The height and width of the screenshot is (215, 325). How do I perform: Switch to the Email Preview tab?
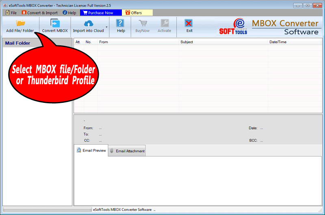[91, 150]
